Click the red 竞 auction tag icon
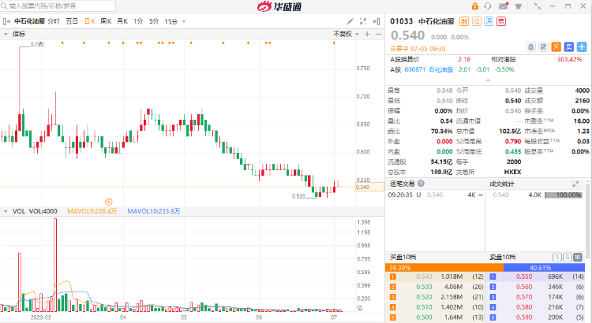Viewport: 592px width, 323px height. [501, 21]
